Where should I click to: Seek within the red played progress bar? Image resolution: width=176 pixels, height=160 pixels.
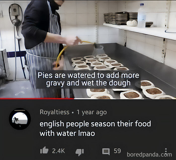37,99
